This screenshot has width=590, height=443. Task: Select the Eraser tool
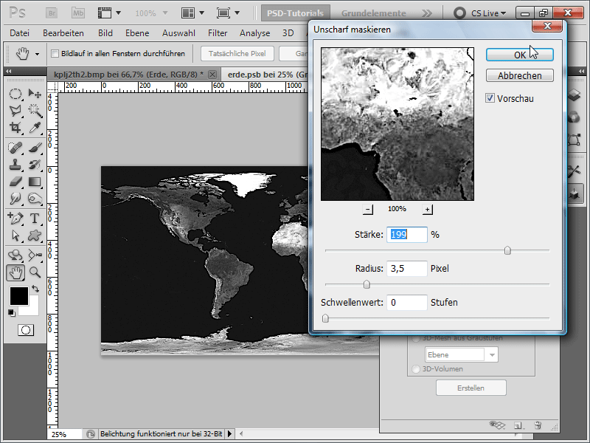tap(15, 182)
